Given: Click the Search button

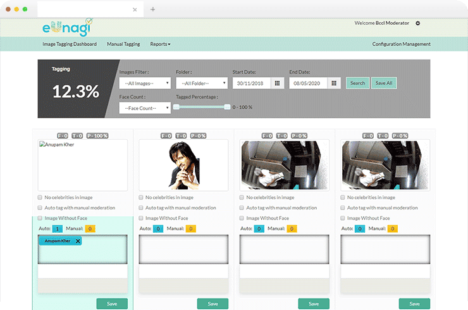Looking at the screenshot, I should click(357, 83).
